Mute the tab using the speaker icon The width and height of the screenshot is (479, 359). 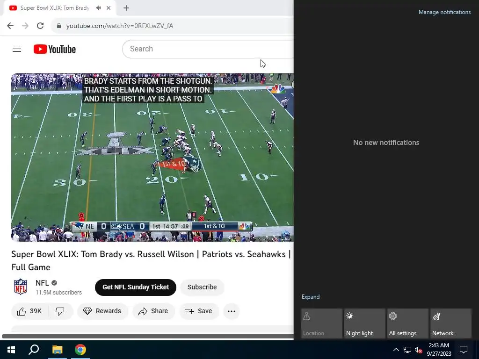point(98,8)
